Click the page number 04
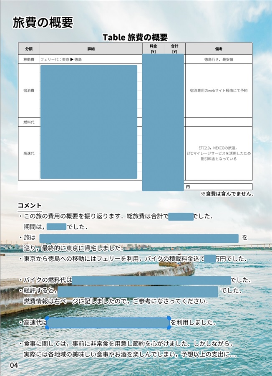The height and width of the screenshot is (376, 272). point(14,365)
